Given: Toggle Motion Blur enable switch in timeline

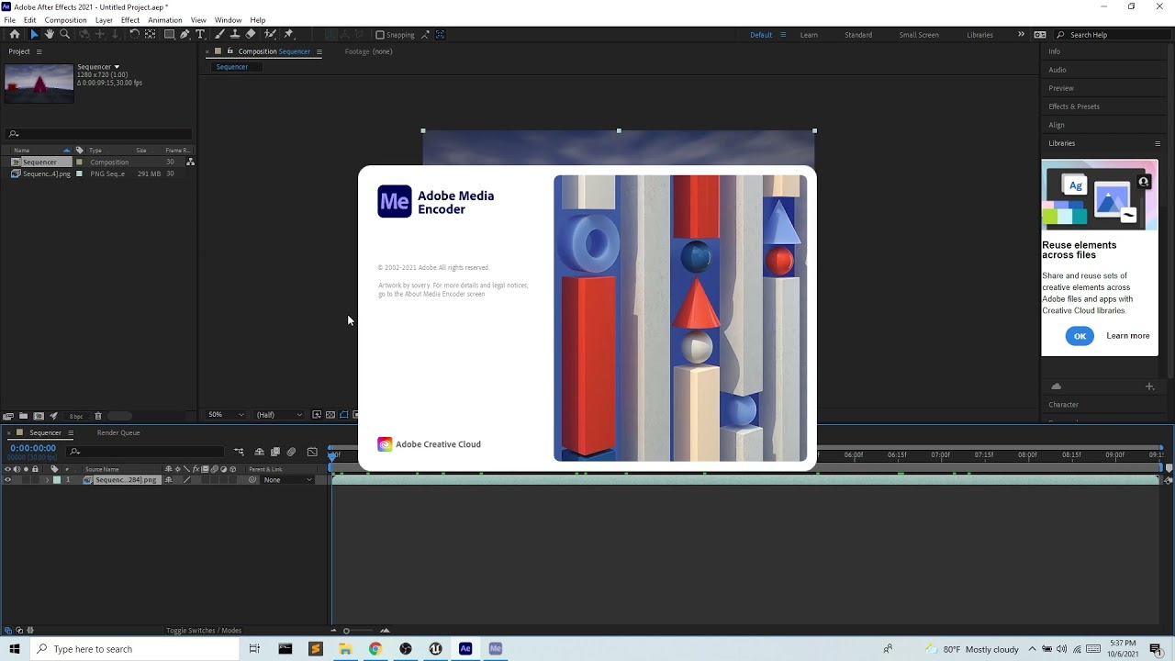Looking at the screenshot, I should 291,452.
